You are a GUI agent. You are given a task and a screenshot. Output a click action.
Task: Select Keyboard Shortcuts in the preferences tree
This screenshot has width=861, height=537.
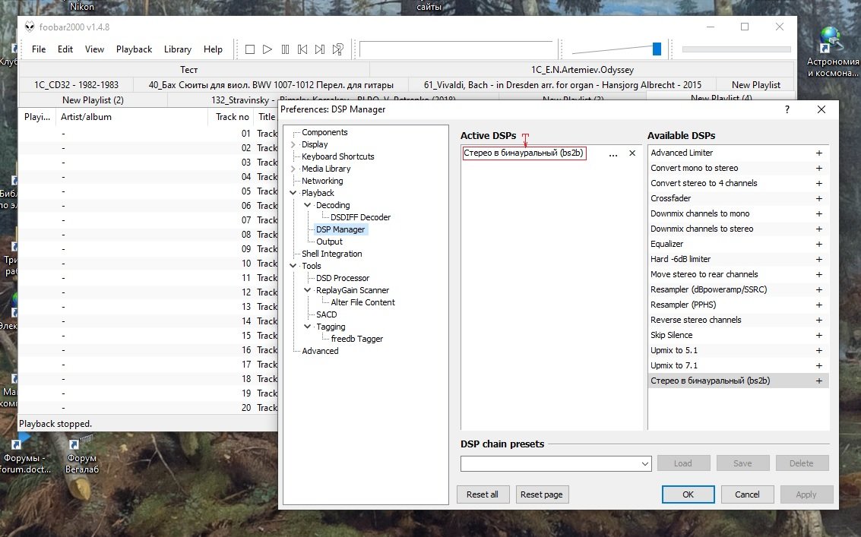[x=337, y=156]
